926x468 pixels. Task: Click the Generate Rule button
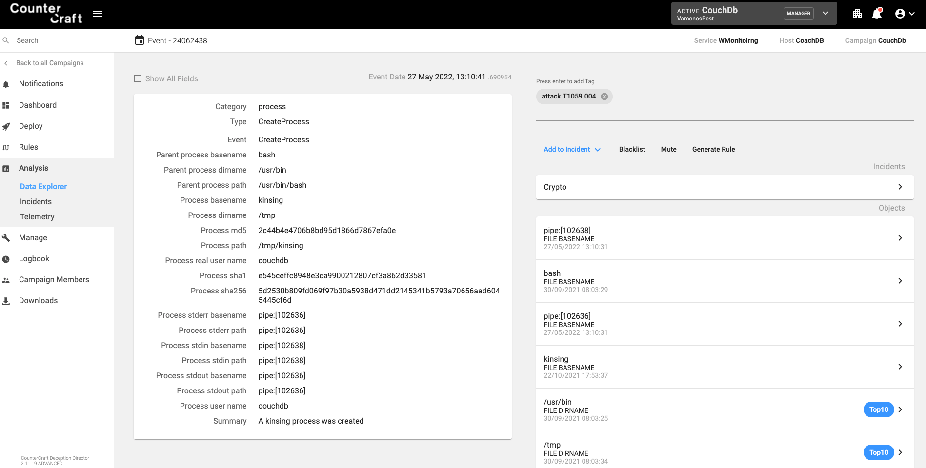click(x=713, y=149)
